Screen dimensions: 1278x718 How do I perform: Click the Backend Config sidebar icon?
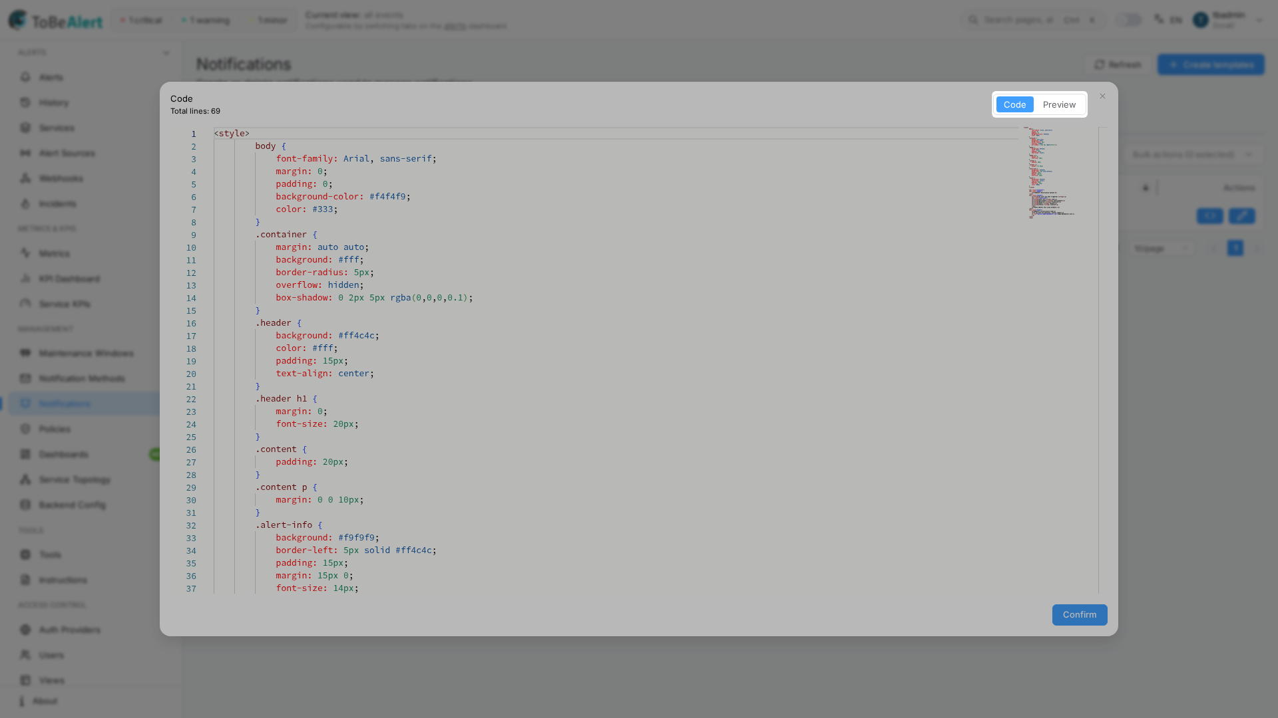click(x=25, y=505)
